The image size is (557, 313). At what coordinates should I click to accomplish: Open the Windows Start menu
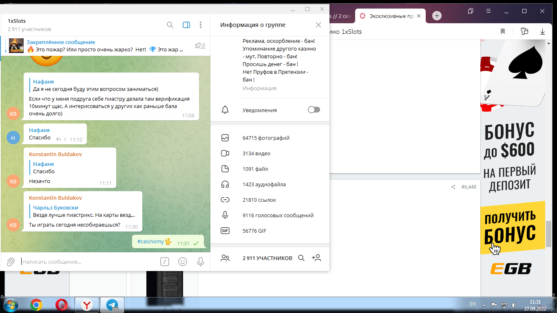coord(10,304)
